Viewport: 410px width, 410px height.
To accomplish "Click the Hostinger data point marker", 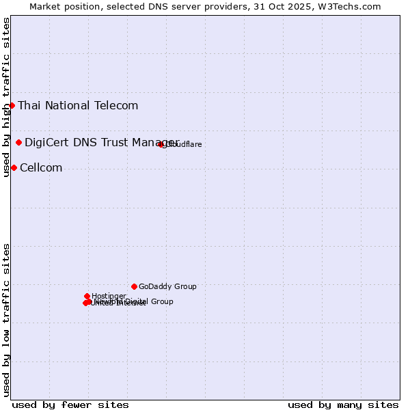I will coord(87,296).
